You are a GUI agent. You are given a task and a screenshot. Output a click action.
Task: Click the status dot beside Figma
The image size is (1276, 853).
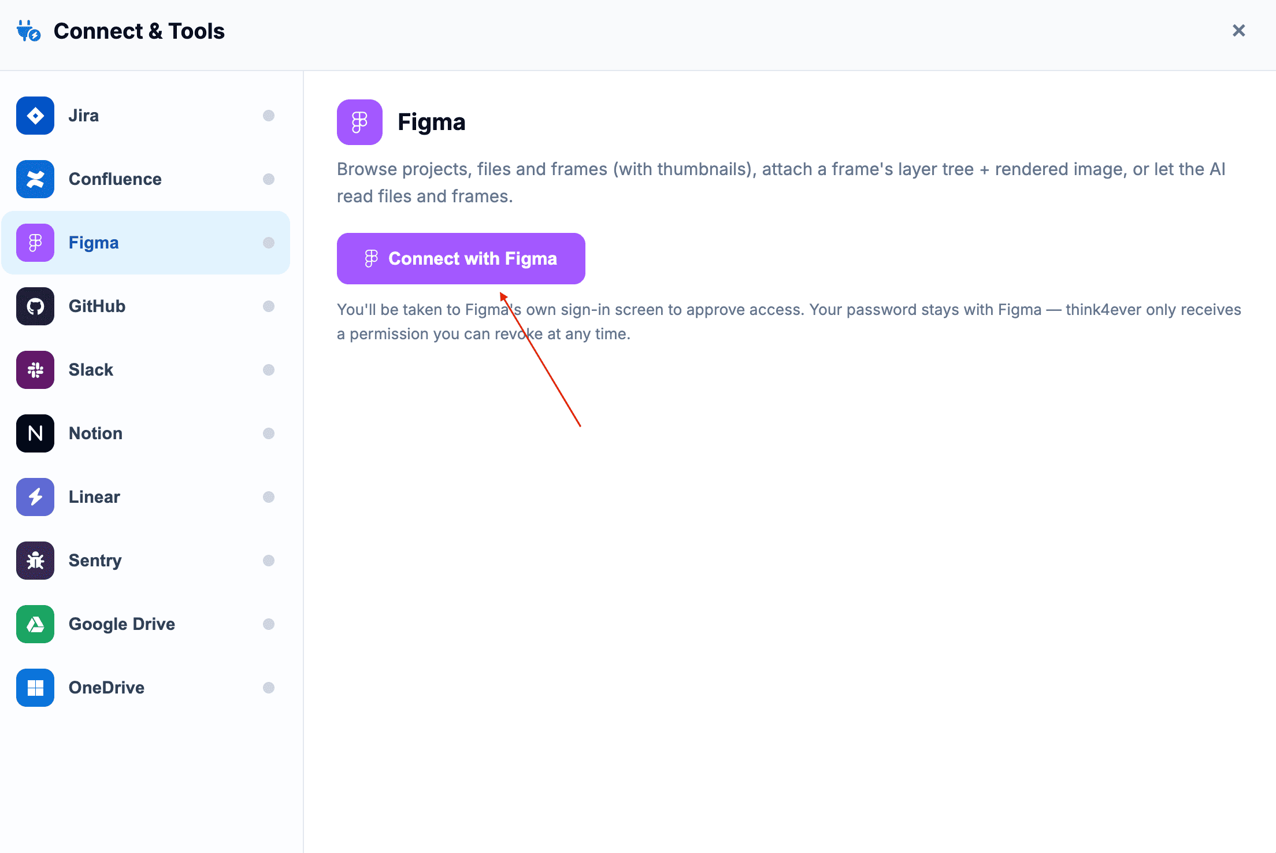coord(269,243)
